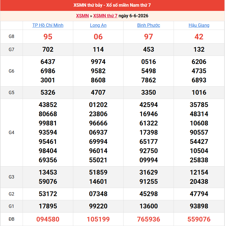The width and height of the screenshot is (225, 226).
Task: Open the XSMN breadcrumb link
Action: click(x=82, y=16)
